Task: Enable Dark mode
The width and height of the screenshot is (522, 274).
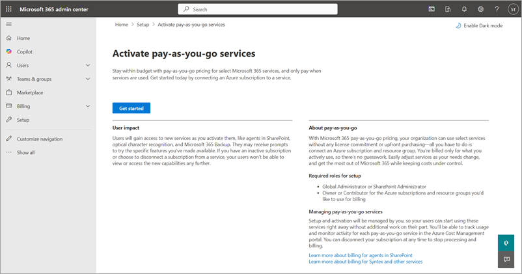Action: [x=479, y=25]
